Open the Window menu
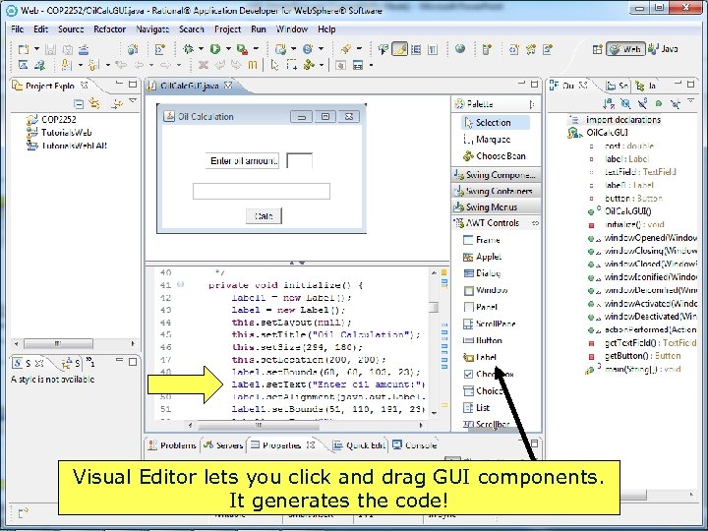The image size is (708, 531). (x=292, y=29)
